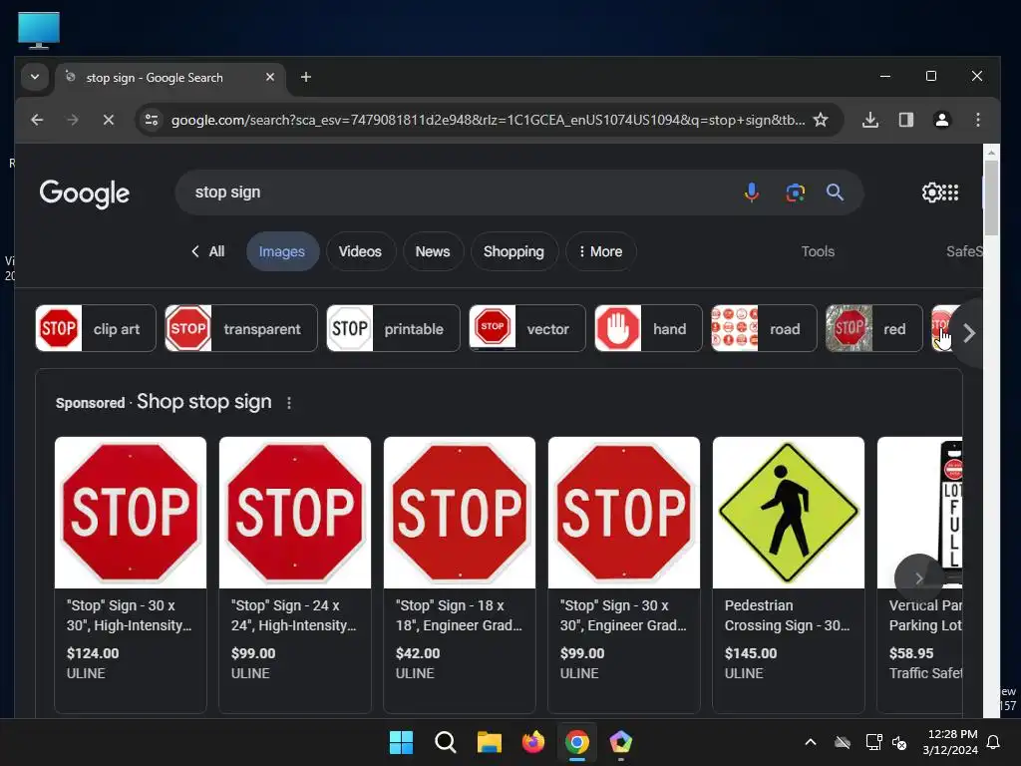Click the Chrome taskbar icon
The width and height of the screenshot is (1021, 766).
pos(577,742)
